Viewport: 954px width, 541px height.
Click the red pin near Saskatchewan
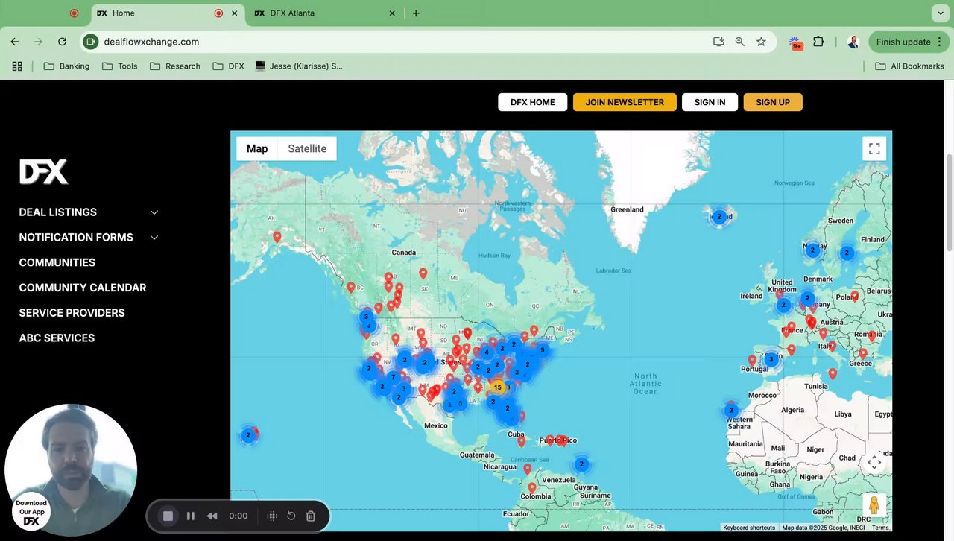click(x=423, y=273)
